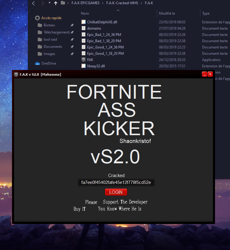The image size is (230, 250).
Task: Click the F.A.K breadcrumb segment
Action: coord(149,3)
